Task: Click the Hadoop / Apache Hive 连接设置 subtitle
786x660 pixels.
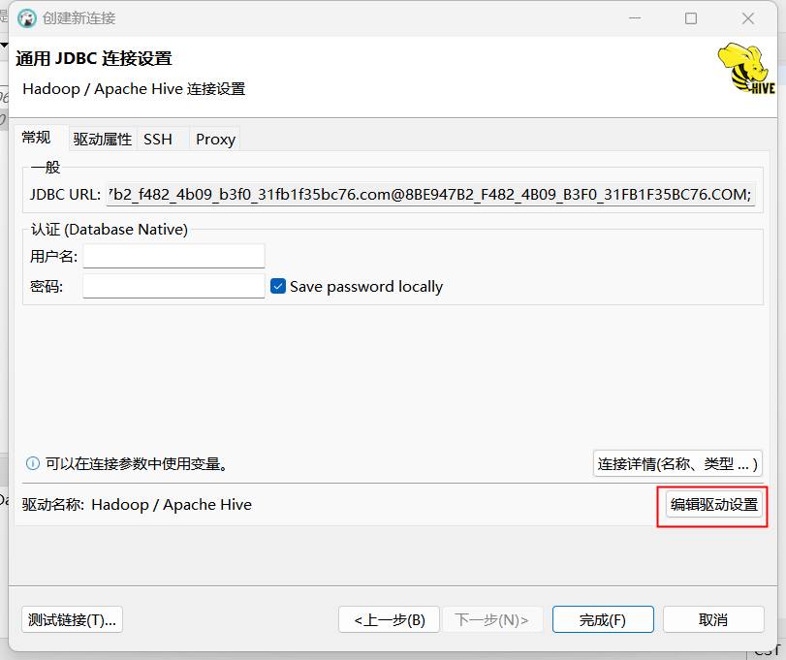Action: [x=134, y=89]
